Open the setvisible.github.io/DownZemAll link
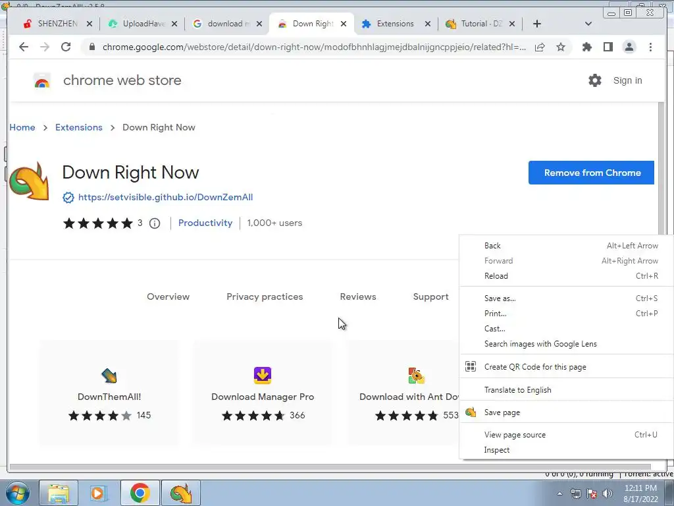Screen dimensions: 674x506 coord(165,198)
